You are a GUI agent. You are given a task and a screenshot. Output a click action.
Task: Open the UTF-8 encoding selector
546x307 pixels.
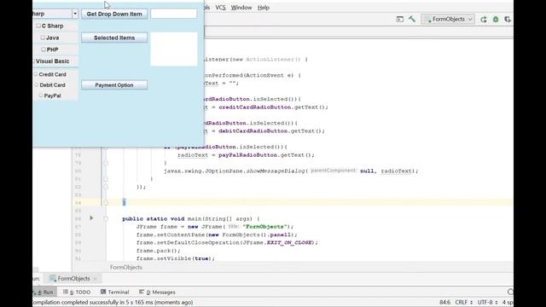point(487,302)
